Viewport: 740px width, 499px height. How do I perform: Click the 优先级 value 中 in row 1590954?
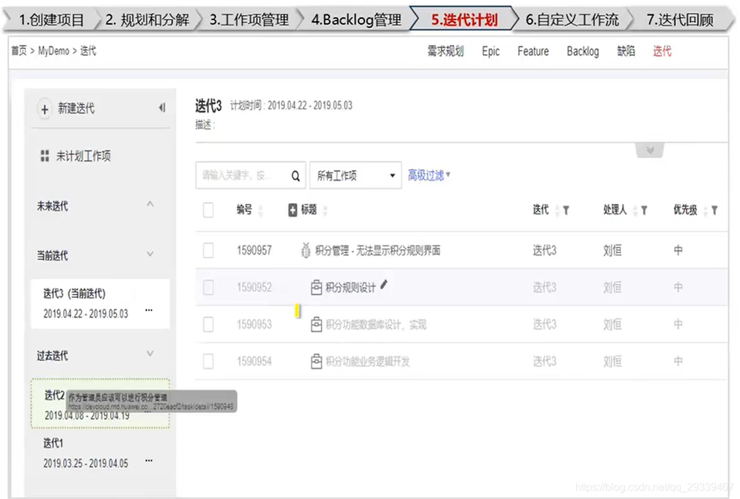(678, 362)
